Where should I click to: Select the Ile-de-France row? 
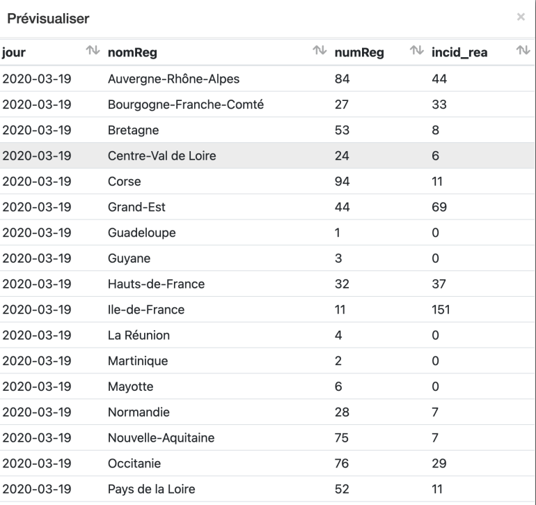pyautogui.click(x=267, y=310)
